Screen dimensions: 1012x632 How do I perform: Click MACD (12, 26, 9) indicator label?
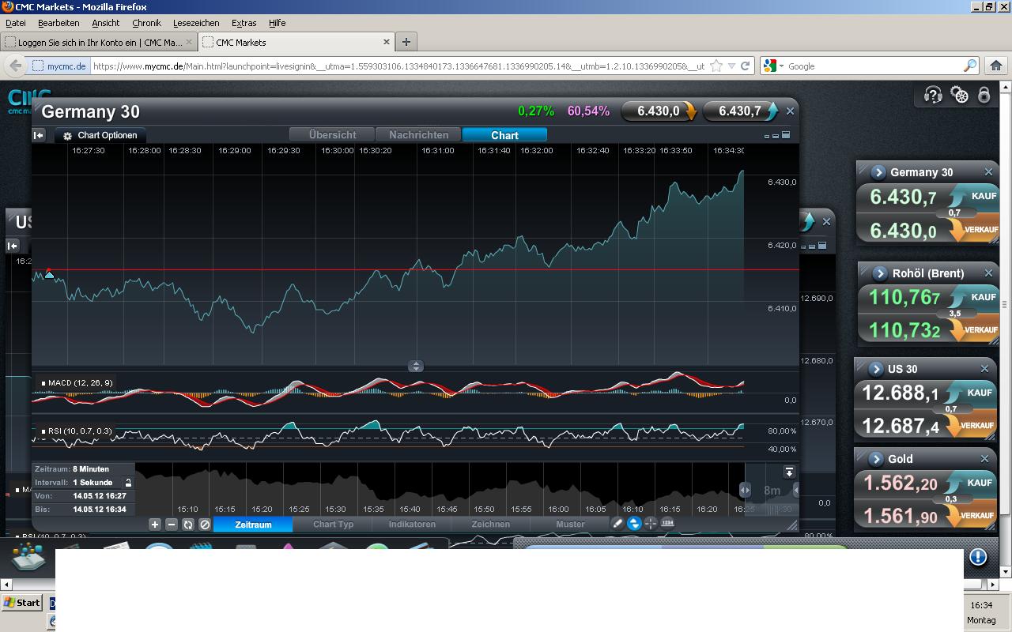click(77, 383)
